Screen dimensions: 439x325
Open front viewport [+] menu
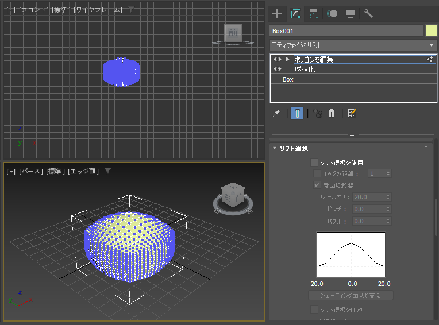coord(11,10)
